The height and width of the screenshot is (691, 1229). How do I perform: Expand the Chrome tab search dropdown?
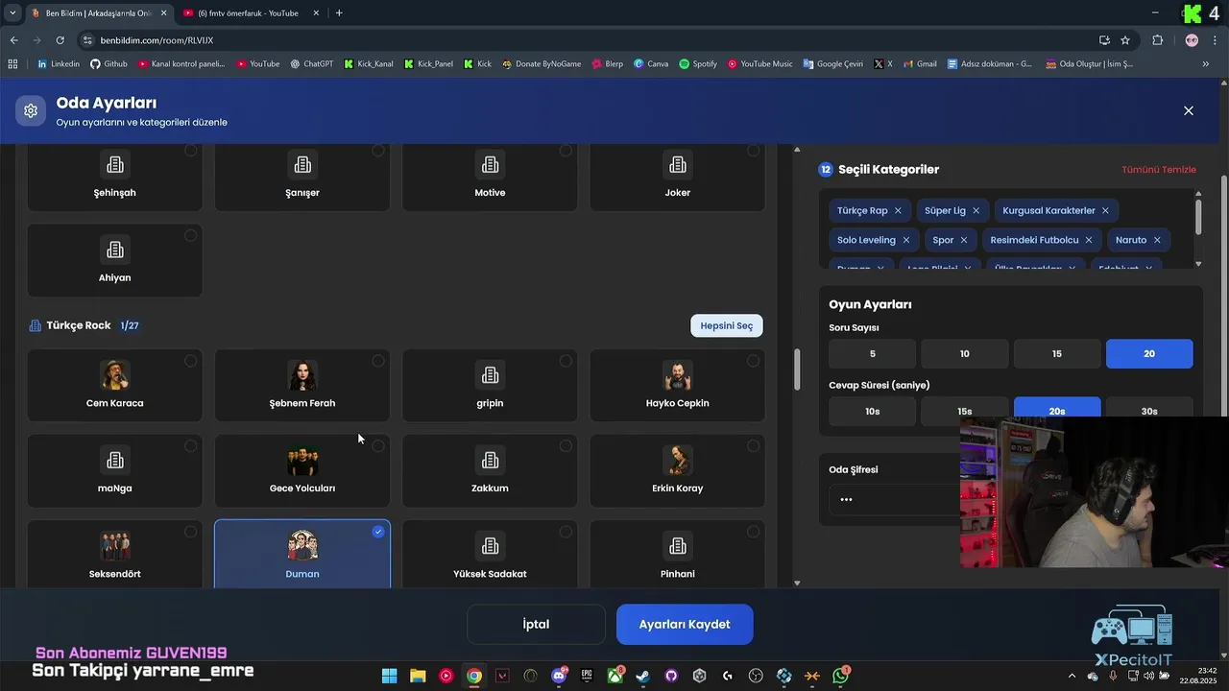coord(12,12)
